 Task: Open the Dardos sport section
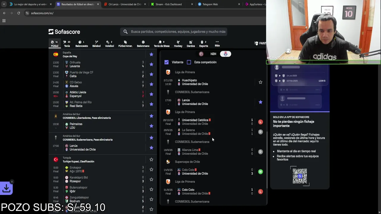click(191, 44)
